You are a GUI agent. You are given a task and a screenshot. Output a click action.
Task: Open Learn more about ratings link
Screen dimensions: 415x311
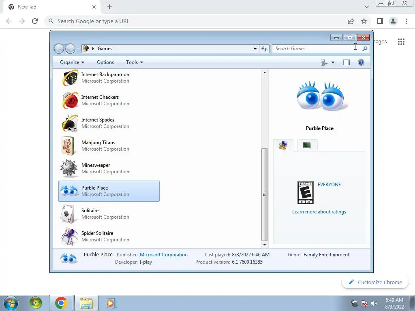click(319, 212)
